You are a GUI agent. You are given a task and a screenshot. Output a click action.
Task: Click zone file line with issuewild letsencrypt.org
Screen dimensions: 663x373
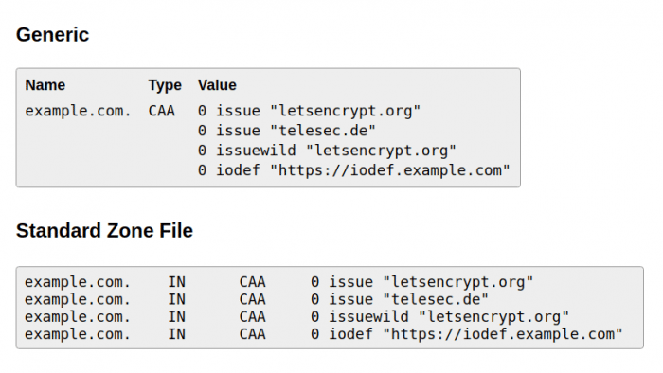[296, 316]
